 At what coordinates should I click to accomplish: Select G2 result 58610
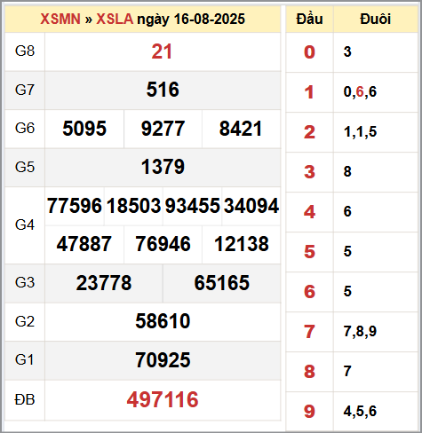coord(163,321)
